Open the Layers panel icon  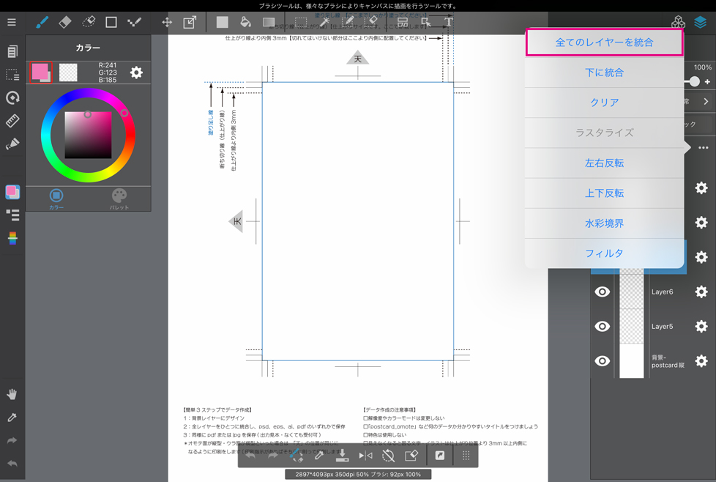pyautogui.click(x=701, y=22)
